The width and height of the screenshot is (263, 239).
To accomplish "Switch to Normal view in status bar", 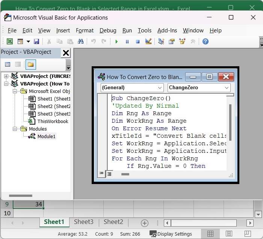I will pyautogui.click(x=210, y=234).
